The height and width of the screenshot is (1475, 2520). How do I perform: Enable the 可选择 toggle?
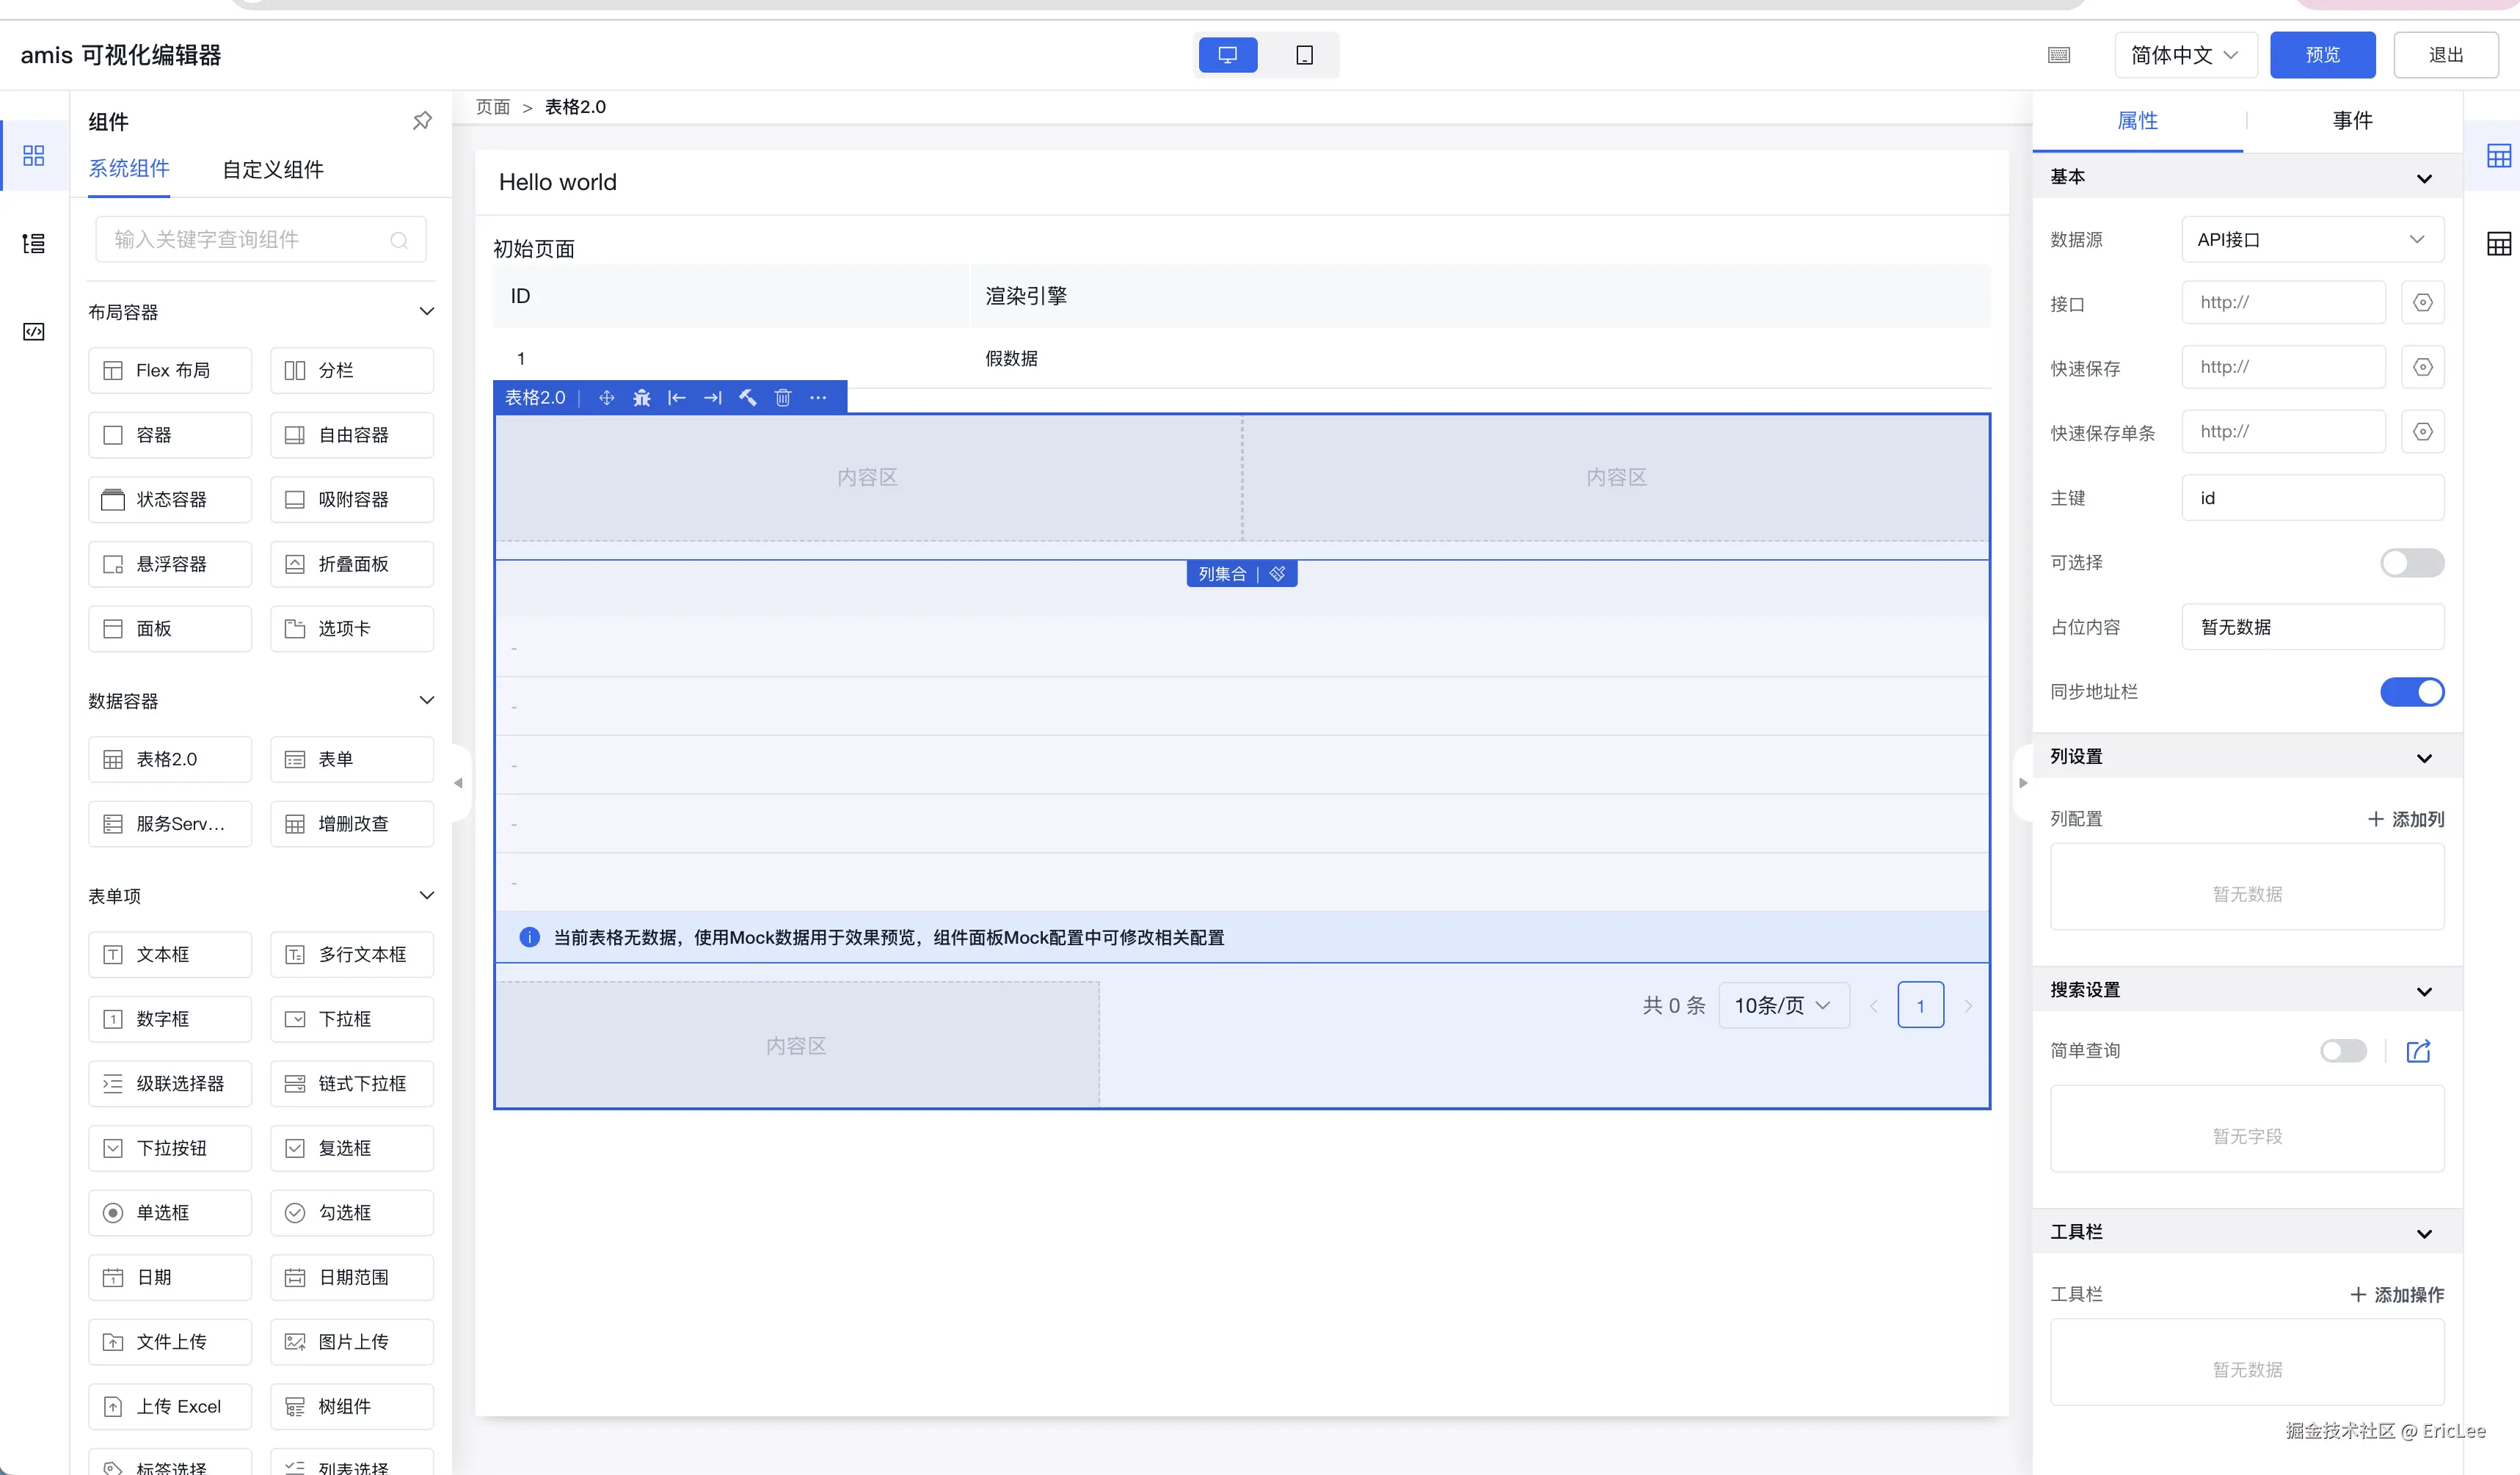[2411, 563]
